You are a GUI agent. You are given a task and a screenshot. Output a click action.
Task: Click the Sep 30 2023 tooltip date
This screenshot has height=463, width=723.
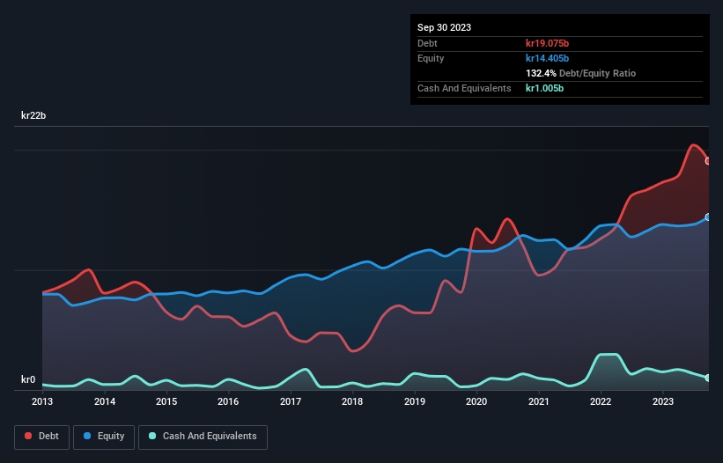[444, 27]
